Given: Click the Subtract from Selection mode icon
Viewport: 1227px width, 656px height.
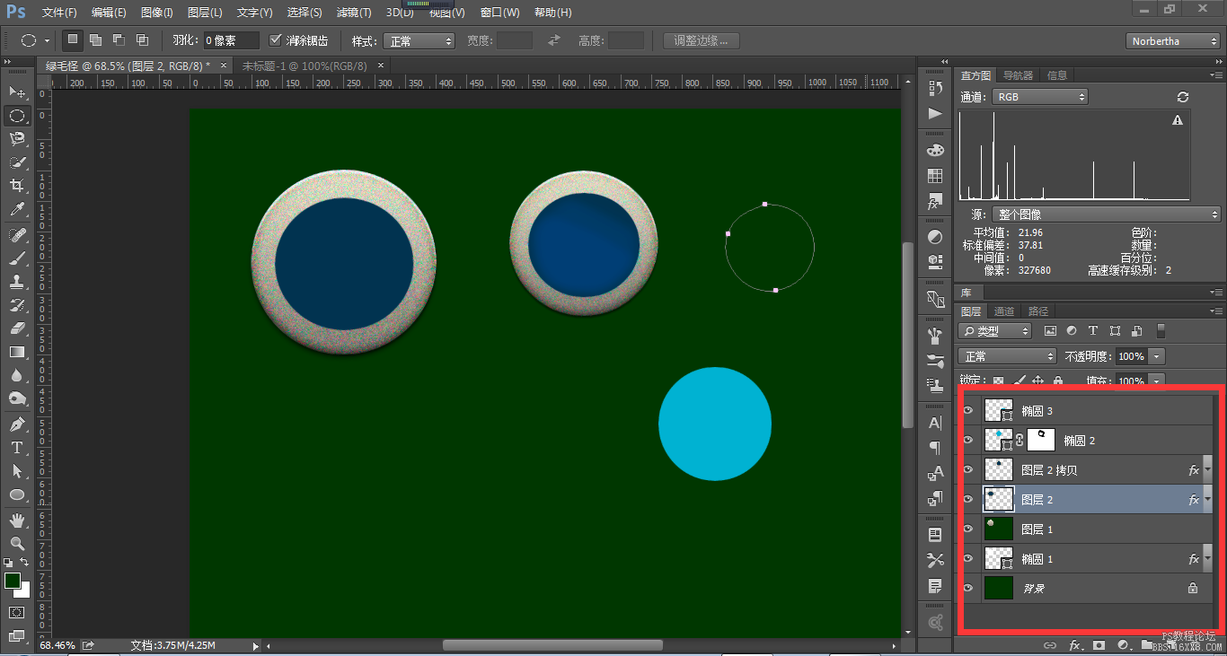Looking at the screenshot, I should click(x=119, y=40).
